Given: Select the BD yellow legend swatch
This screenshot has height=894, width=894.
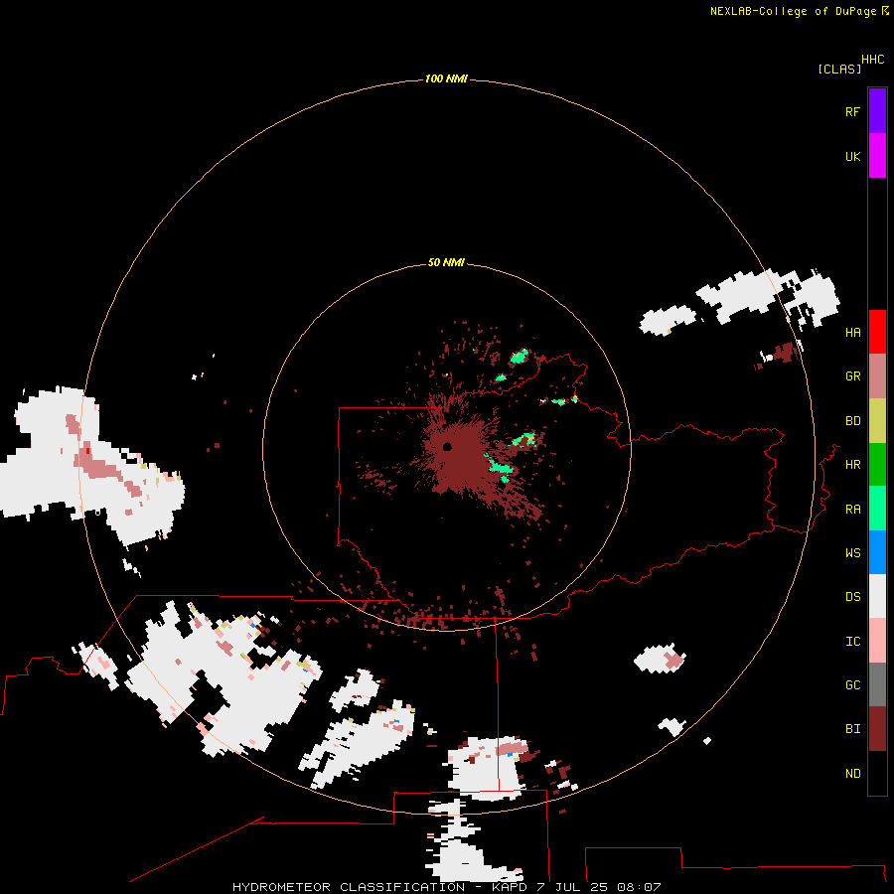Looking at the screenshot, I should tap(877, 421).
